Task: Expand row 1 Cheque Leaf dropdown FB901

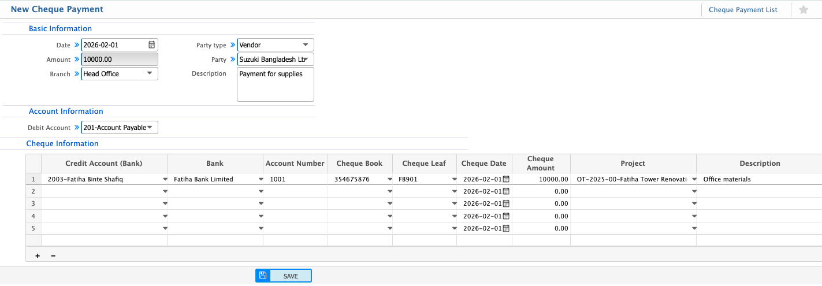Action: 453,179
